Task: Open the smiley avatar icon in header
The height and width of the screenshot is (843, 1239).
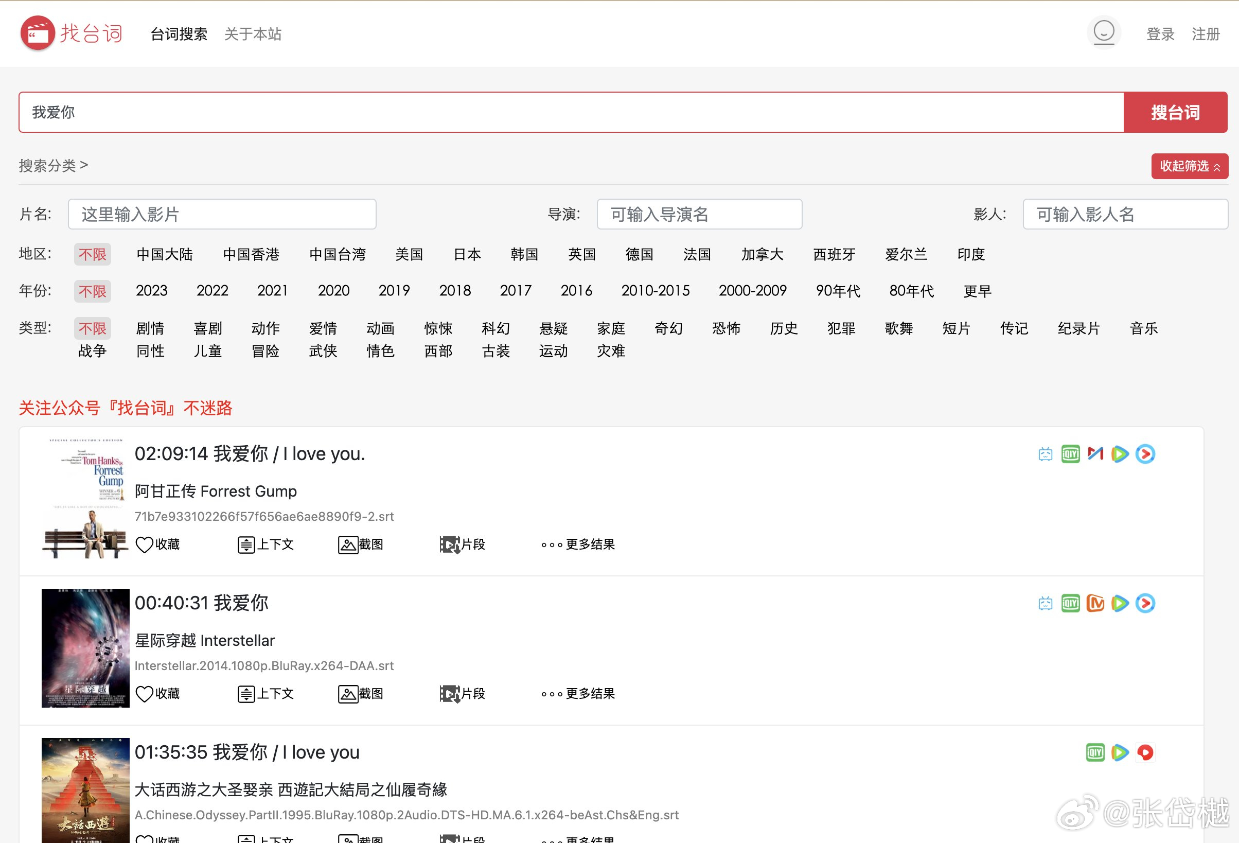Action: [x=1104, y=32]
